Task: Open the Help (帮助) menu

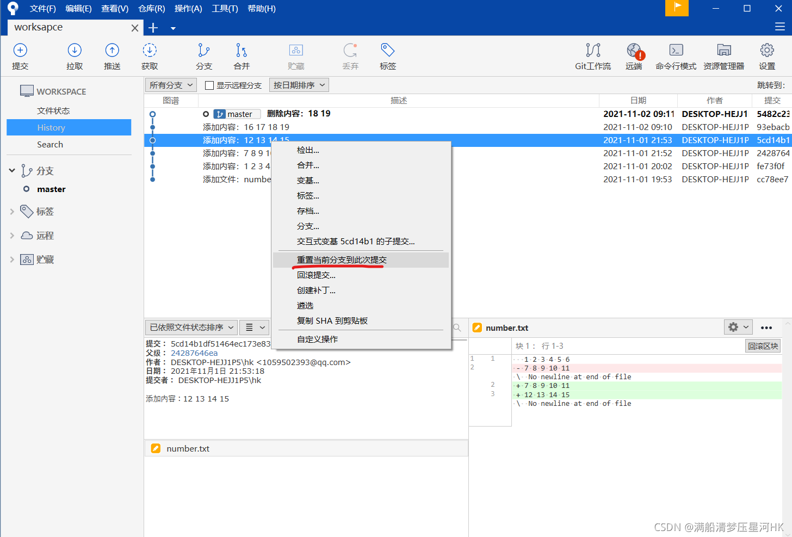Action: (262, 8)
